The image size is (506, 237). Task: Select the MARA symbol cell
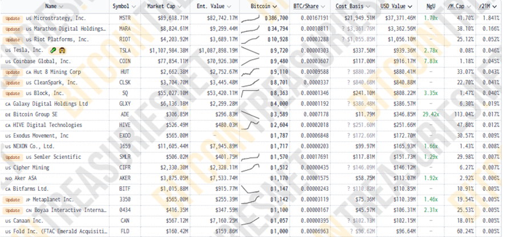(125, 29)
